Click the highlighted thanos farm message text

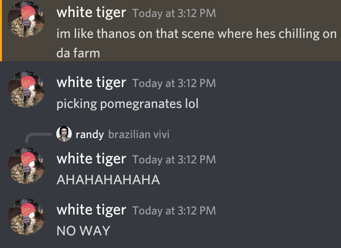coord(196,43)
